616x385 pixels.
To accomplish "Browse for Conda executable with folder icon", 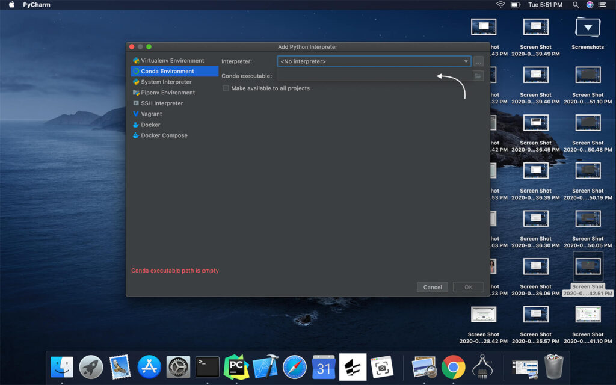I will point(478,76).
